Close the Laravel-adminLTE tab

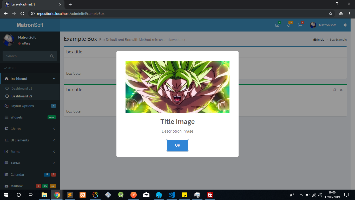click(x=60, y=4)
